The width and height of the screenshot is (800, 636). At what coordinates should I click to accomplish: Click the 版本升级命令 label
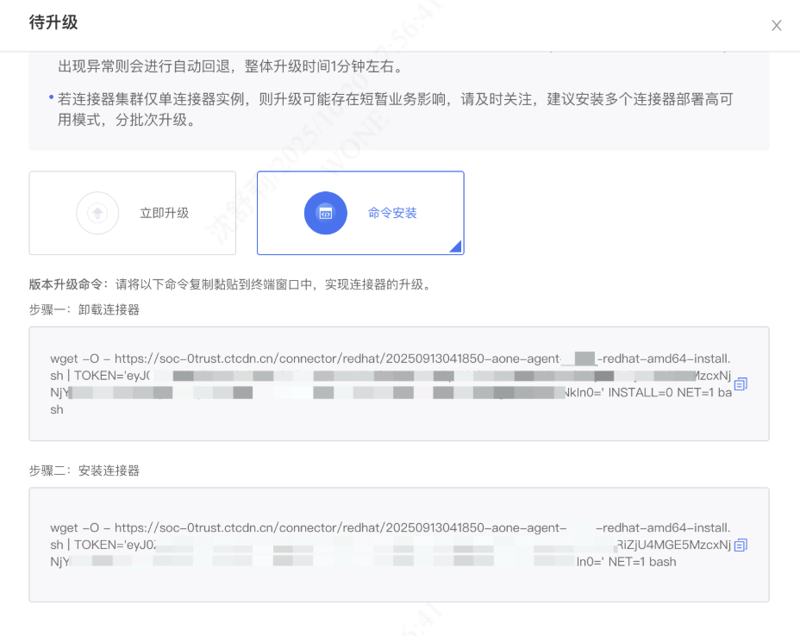pyautogui.click(x=69, y=284)
